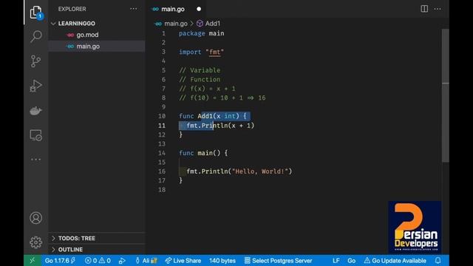Image resolution: width=473 pixels, height=266 pixels.
Task: Place cursor on package main line
Action: click(202, 33)
